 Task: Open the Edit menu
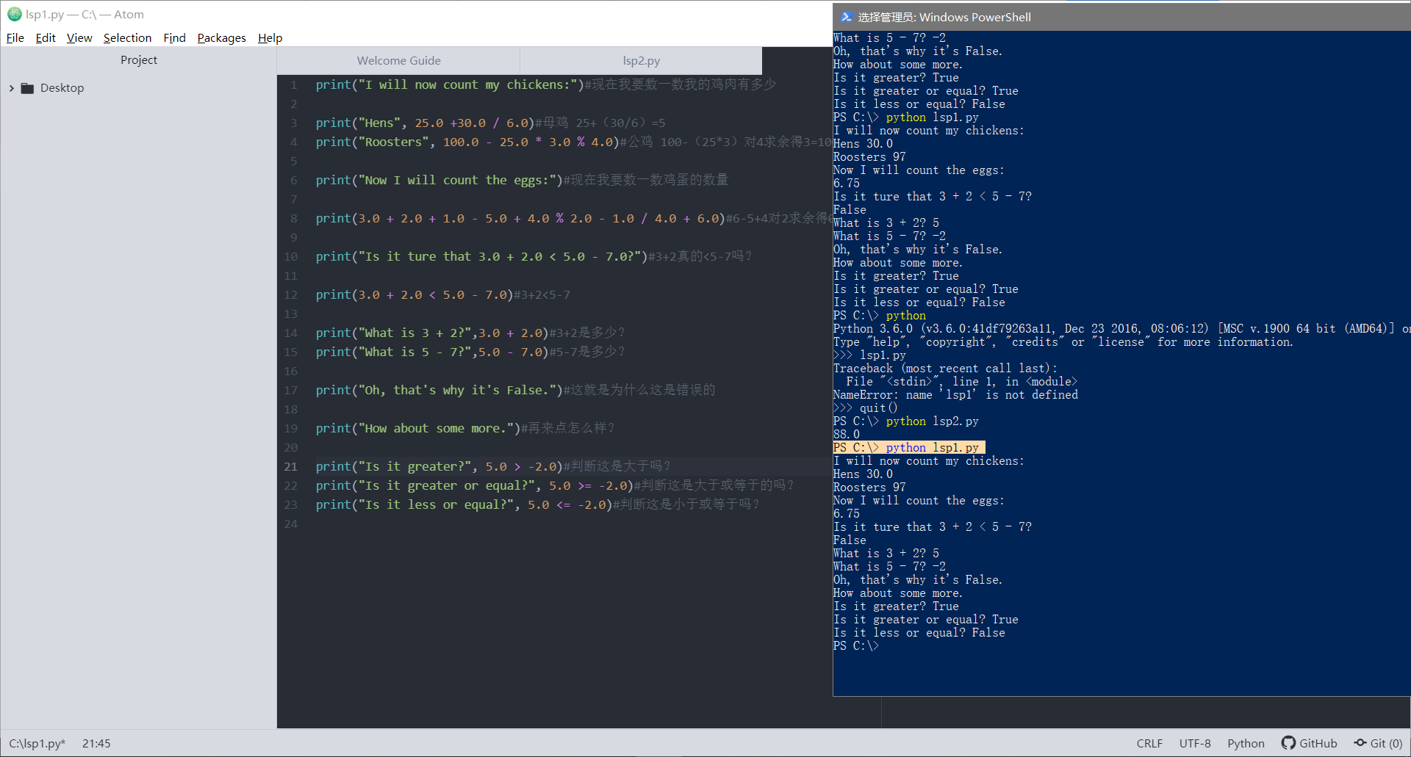(x=46, y=37)
